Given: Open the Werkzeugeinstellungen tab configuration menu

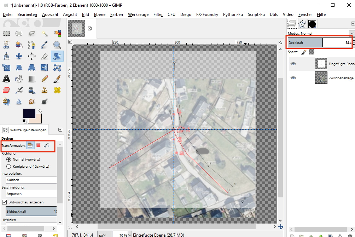Looking at the screenshot, I should pyautogui.click(x=60, y=129).
